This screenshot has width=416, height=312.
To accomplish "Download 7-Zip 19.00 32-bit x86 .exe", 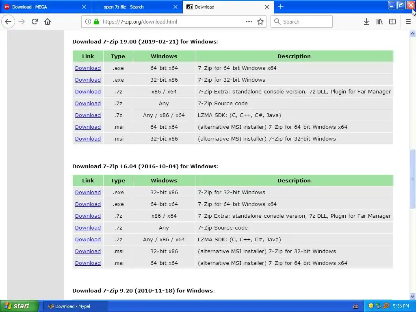I will (88, 80).
